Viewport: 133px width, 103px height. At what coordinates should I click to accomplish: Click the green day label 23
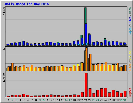click(94, 100)
